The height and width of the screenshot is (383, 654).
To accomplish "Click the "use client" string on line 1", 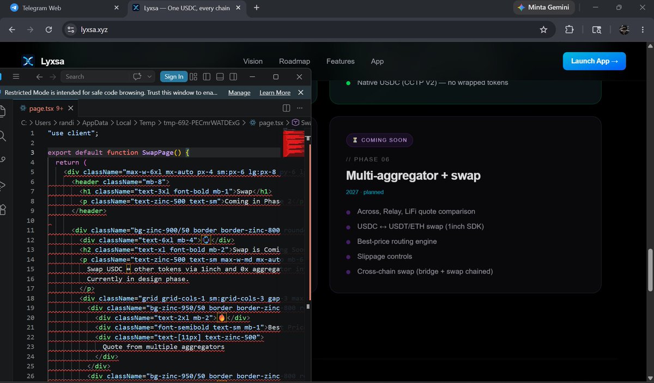I will point(71,133).
